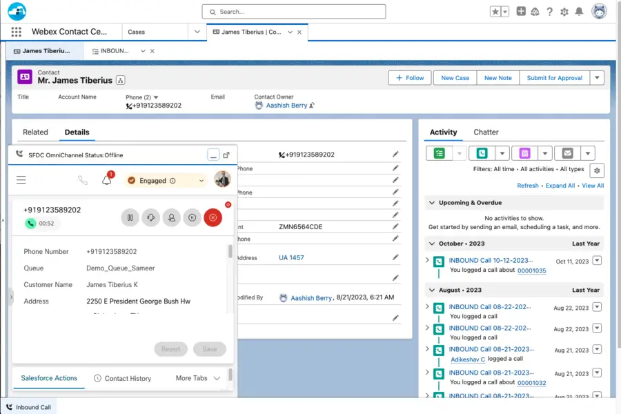Pause the call recording
Viewport: 621px width, 414px height.
coord(192,217)
